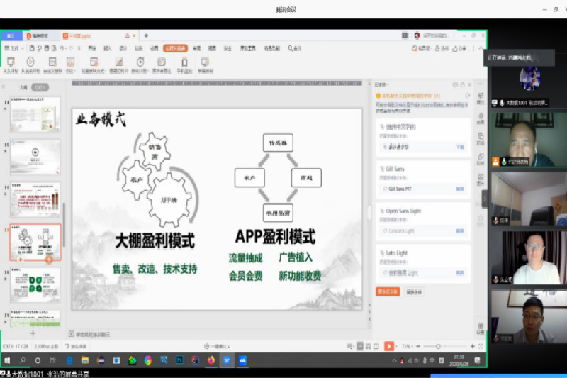Click download link for first missing font
The width and height of the screenshot is (567, 378).
pos(459,147)
